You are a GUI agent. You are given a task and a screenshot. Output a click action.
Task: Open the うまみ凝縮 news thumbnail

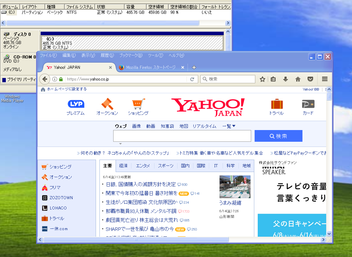tap(235, 187)
